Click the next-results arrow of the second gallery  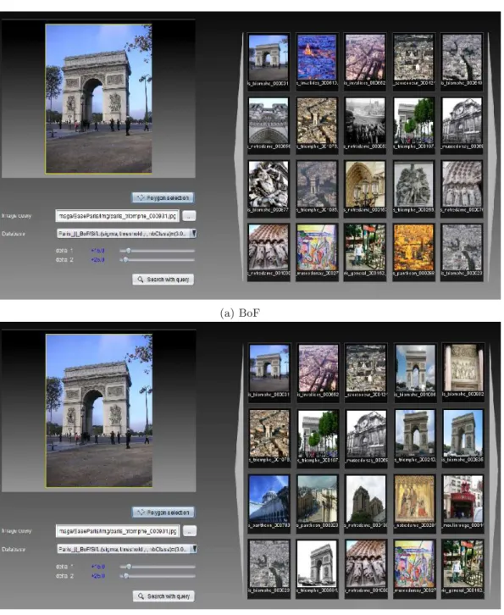tap(492, 471)
